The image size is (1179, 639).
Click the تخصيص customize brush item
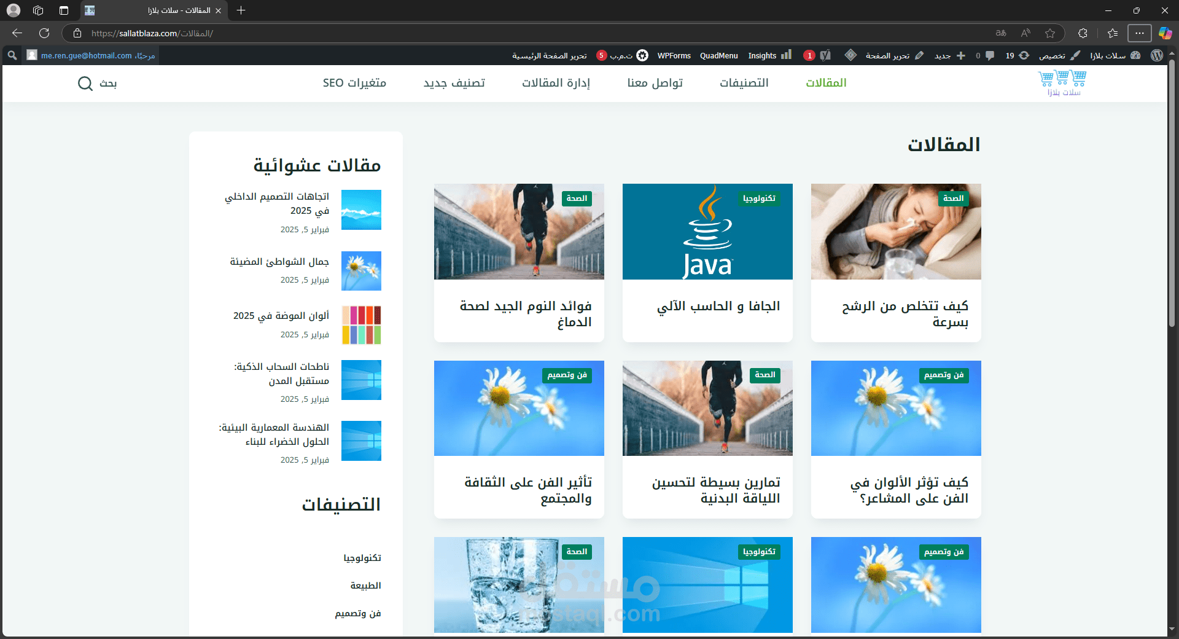pyautogui.click(x=1059, y=55)
